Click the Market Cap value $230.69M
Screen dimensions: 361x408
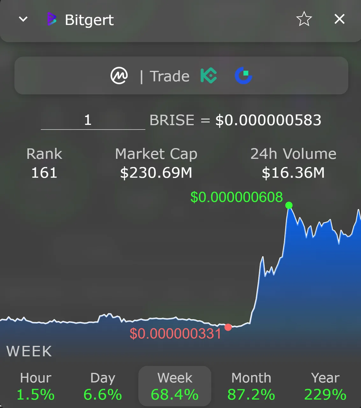click(x=156, y=173)
